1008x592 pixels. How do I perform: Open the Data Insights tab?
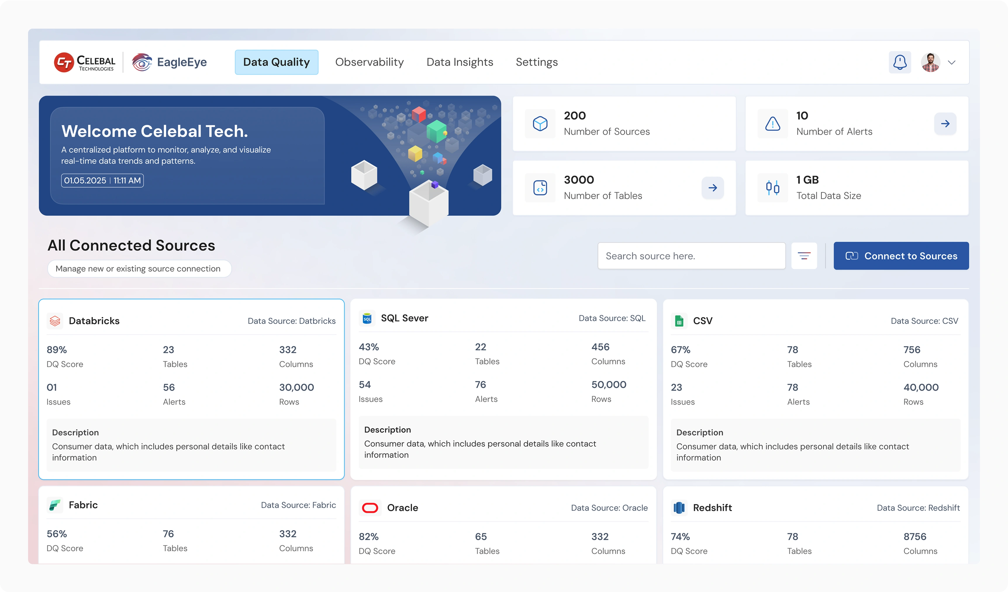pos(460,62)
